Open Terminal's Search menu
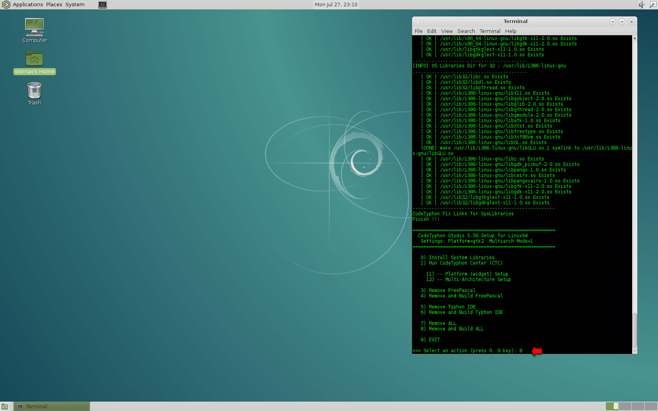The height and width of the screenshot is (411, 658). tap(466, 31)
